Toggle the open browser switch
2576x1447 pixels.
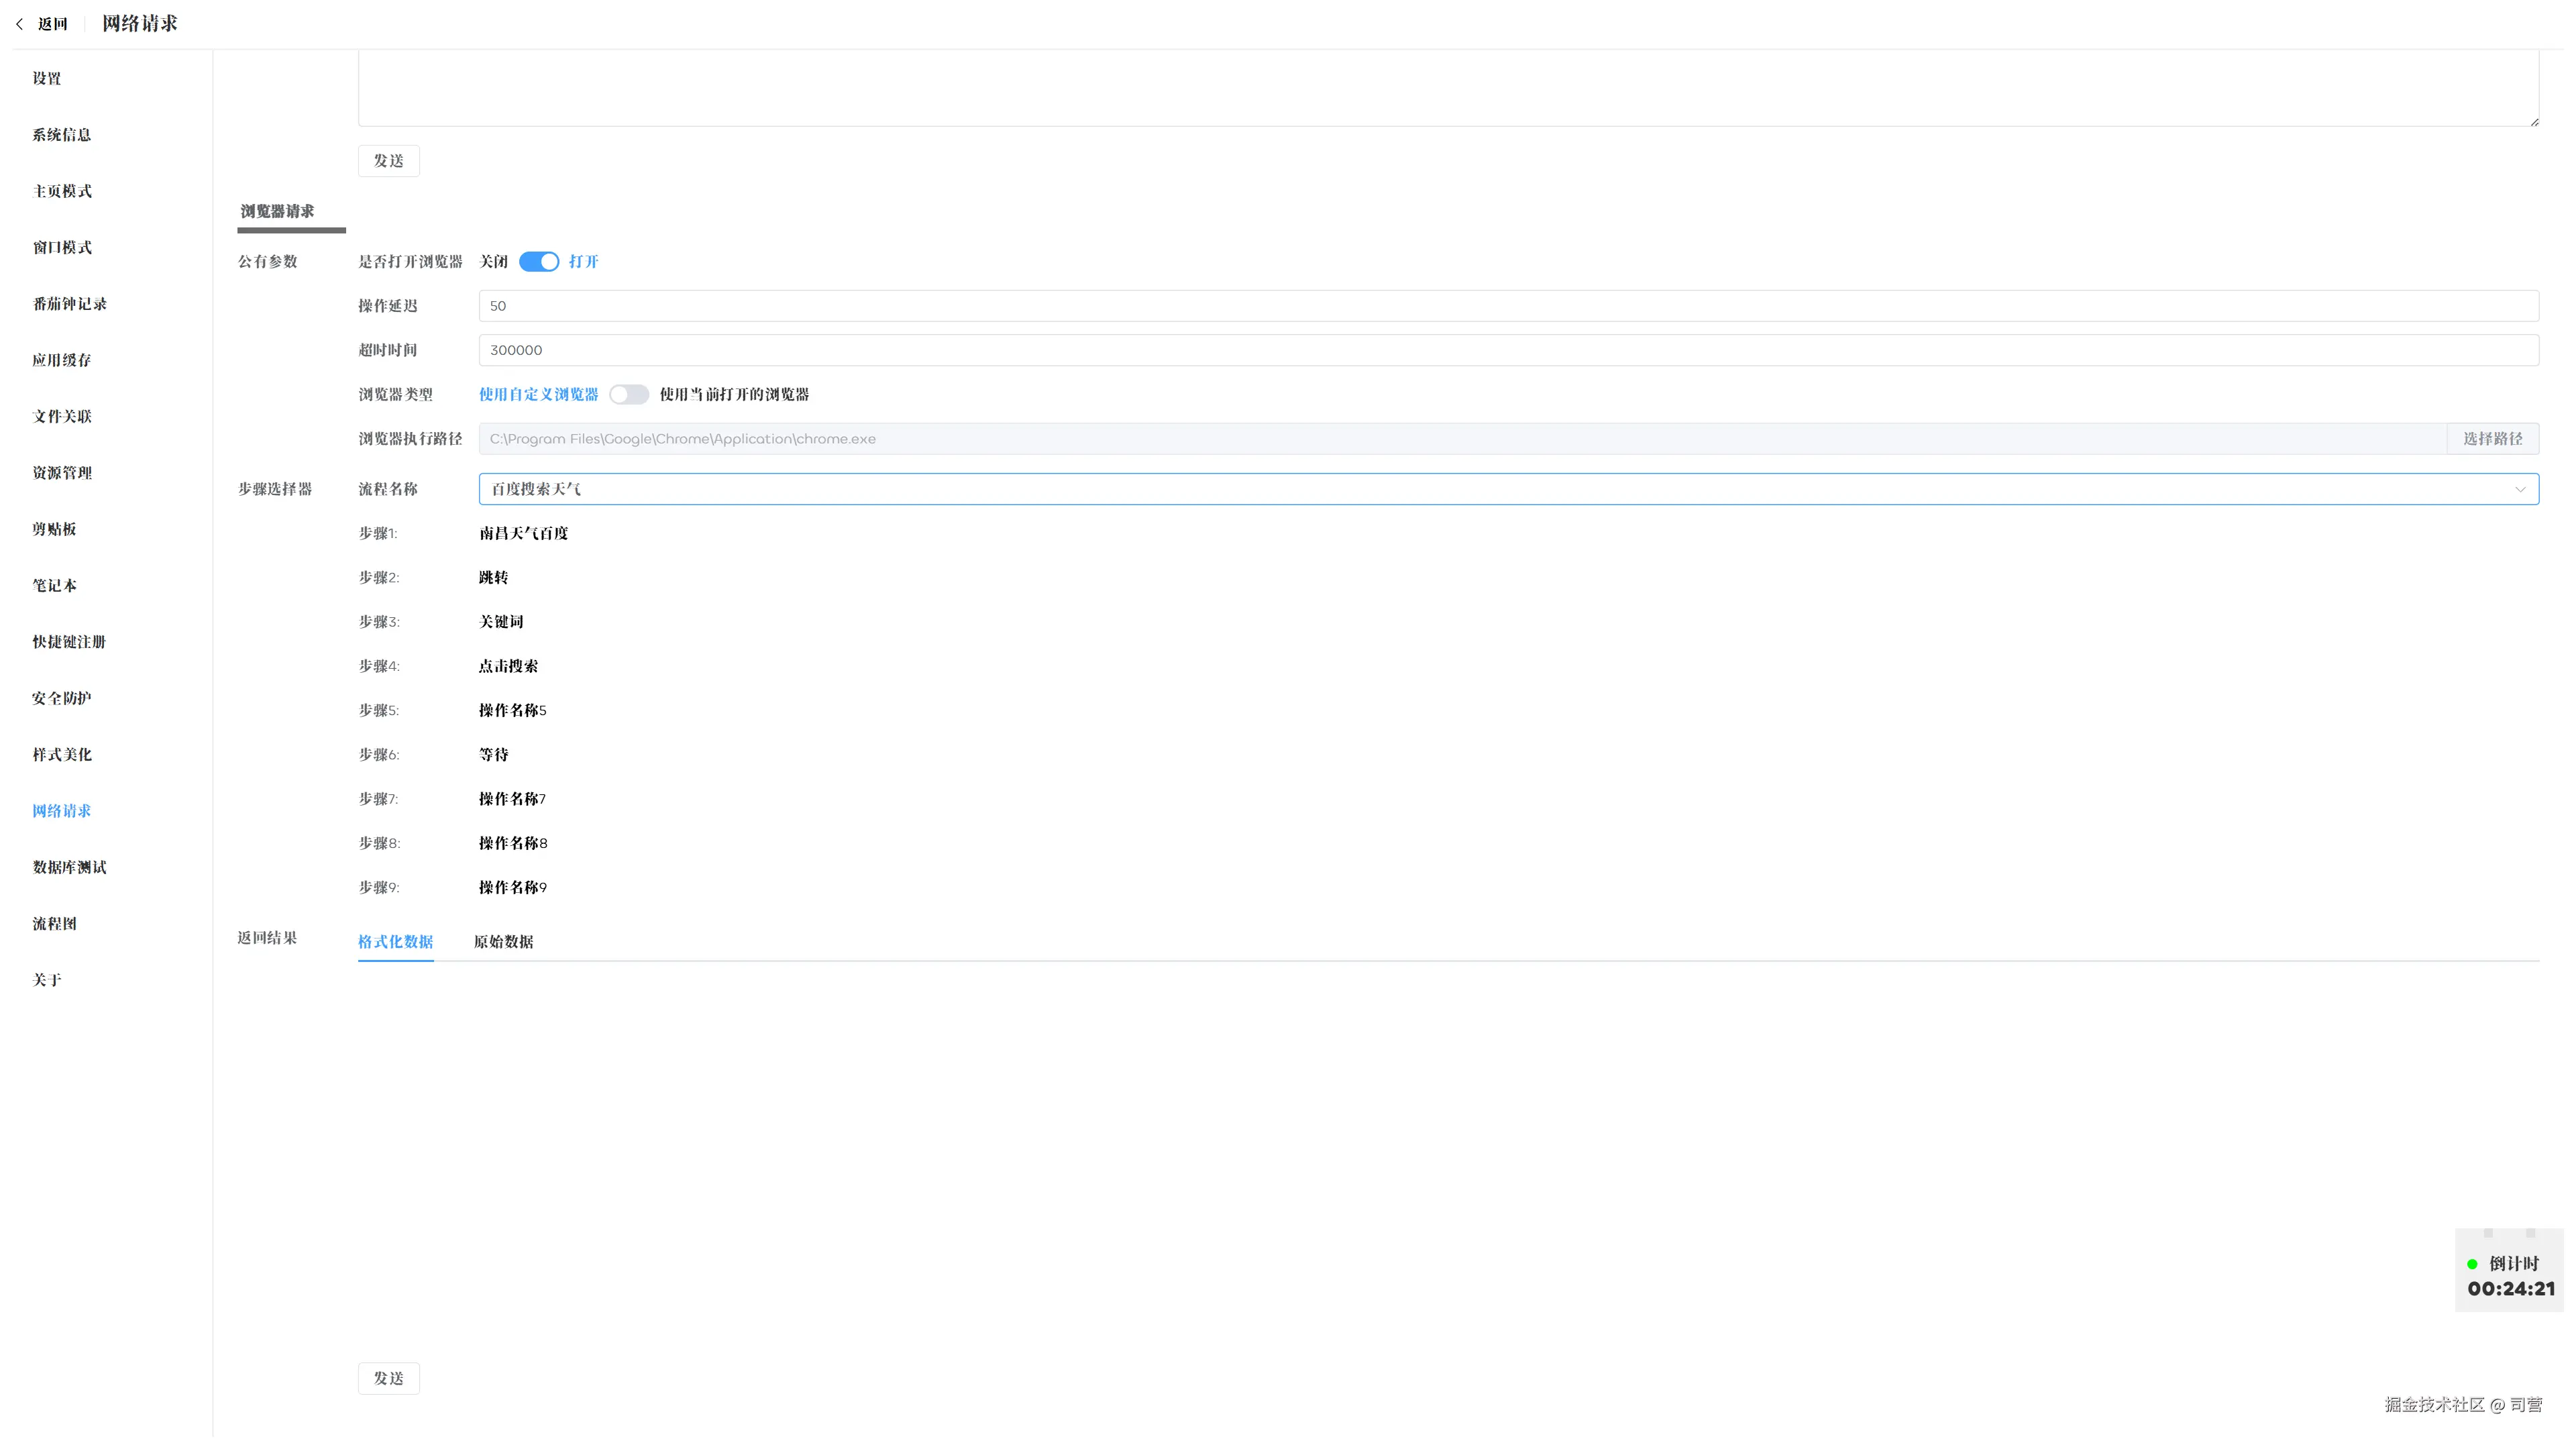pos(538,262)
